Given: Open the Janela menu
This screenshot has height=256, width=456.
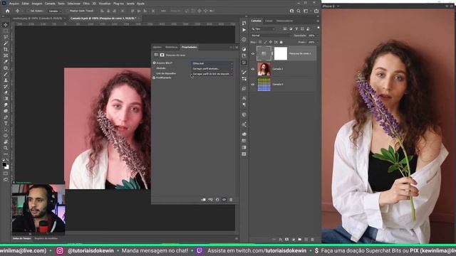Looking at the screenshot, I should [130, 4].
